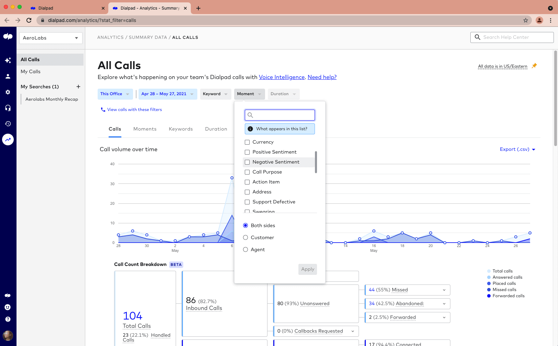558x346 pixels.
Task: Click the small Dialpad icon near the sidebar bottom
Action: [x=8, y=295]
